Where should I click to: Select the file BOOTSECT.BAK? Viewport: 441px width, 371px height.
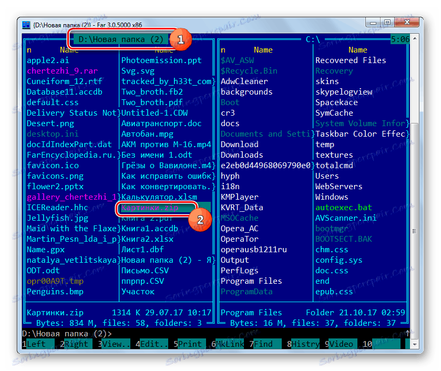344,239
